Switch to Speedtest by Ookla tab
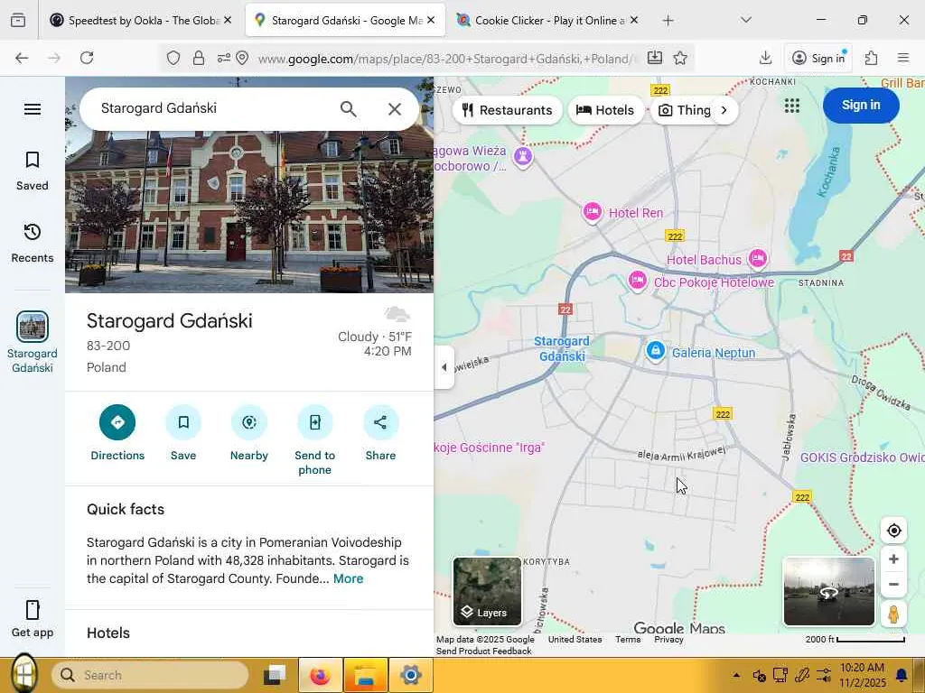This screenshot has height=693, width=925. tap(135, 21)
